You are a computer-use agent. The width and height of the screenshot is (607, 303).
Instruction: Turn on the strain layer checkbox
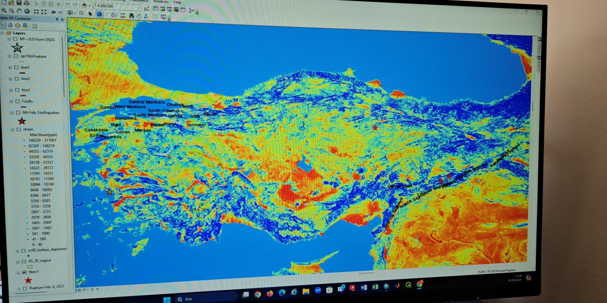click(18, 129)
